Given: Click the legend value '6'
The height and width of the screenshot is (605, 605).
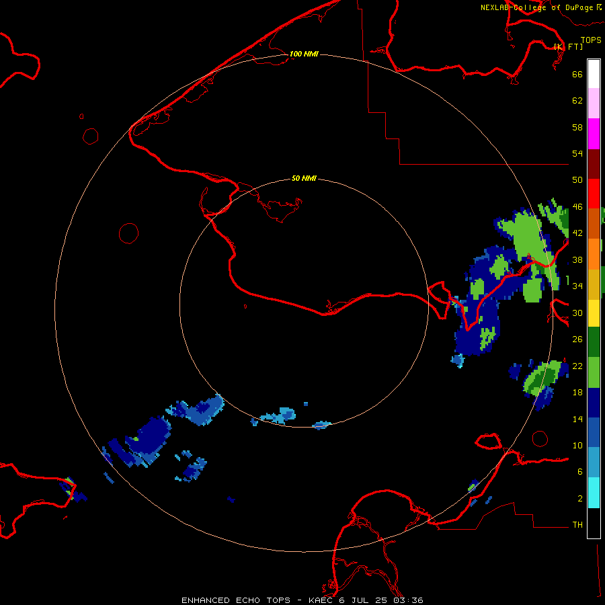Looking at the screenshot, I should (x=580, y=472).
